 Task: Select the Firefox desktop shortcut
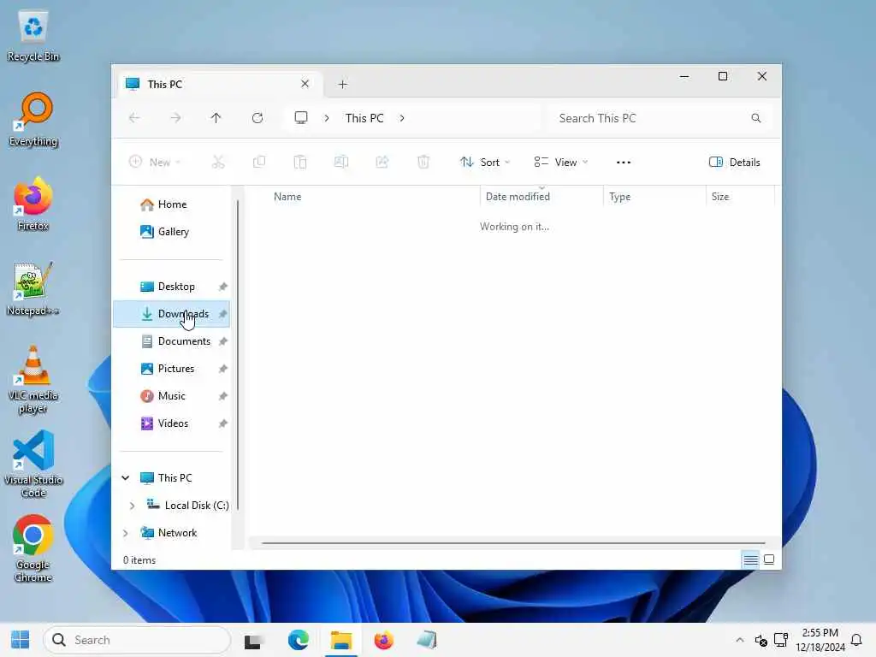pos(33,204)
